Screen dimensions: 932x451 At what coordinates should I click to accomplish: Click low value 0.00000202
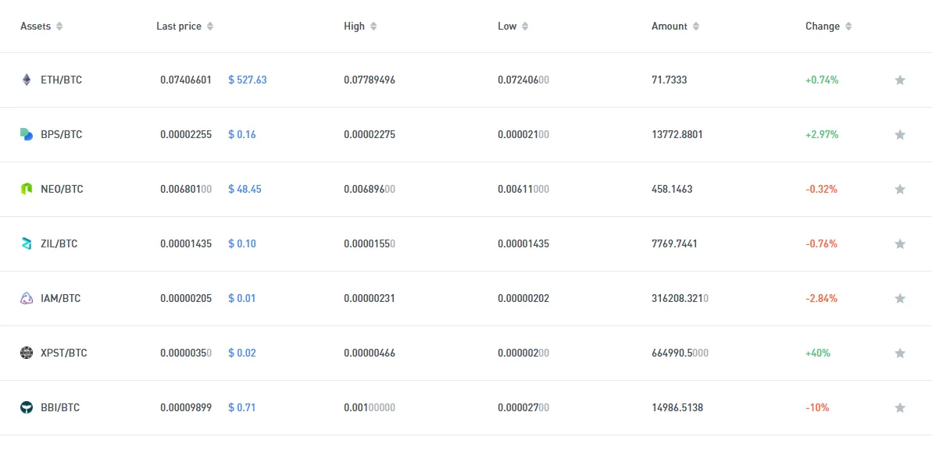point(523,298)
